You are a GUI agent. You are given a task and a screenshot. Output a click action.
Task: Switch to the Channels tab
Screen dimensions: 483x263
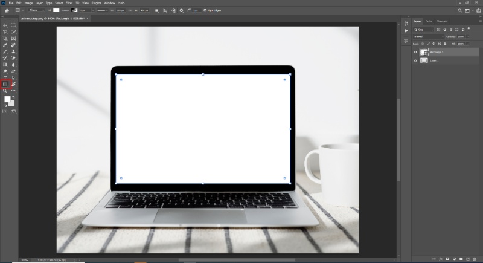click(x=442, y=21)
